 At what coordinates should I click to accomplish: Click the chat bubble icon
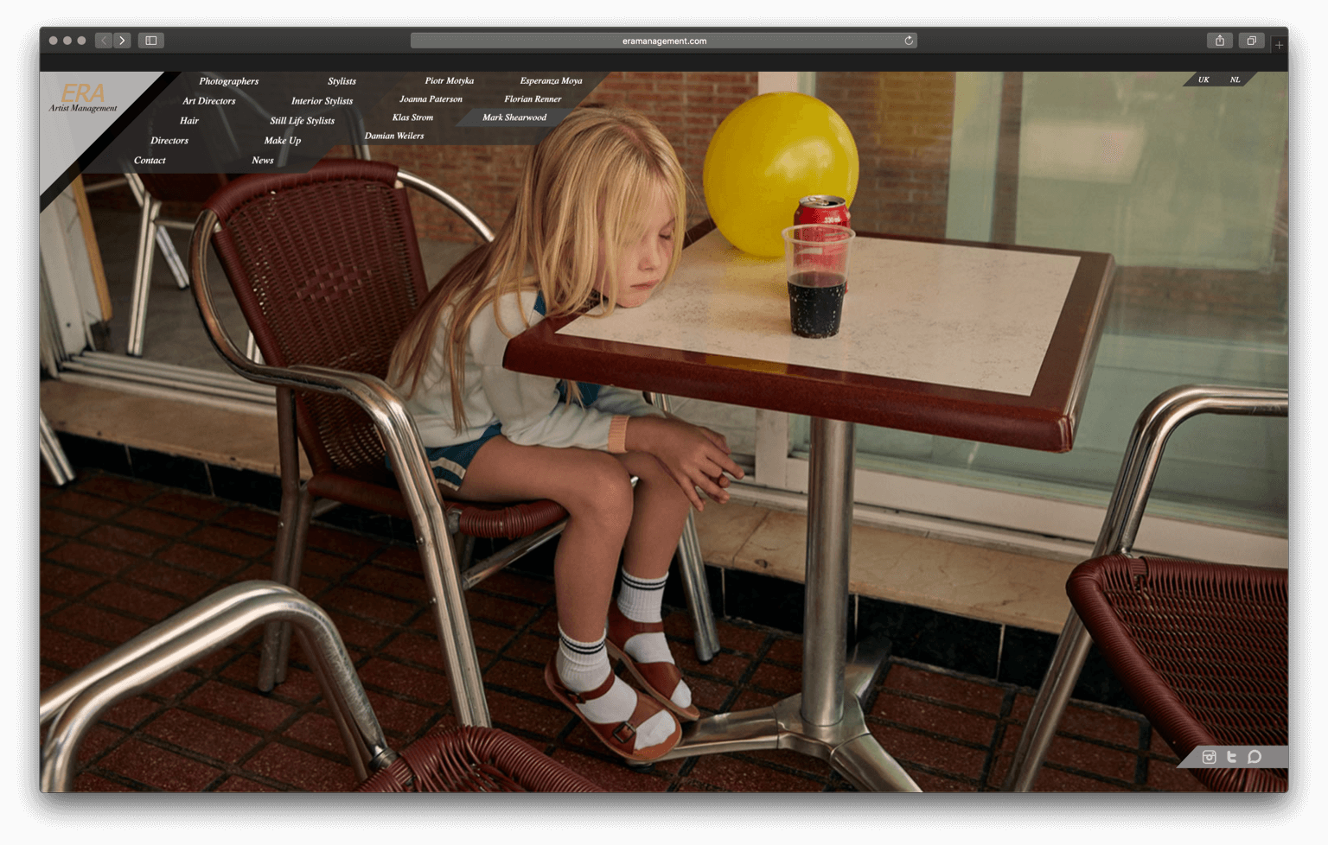coord(1255,757)
